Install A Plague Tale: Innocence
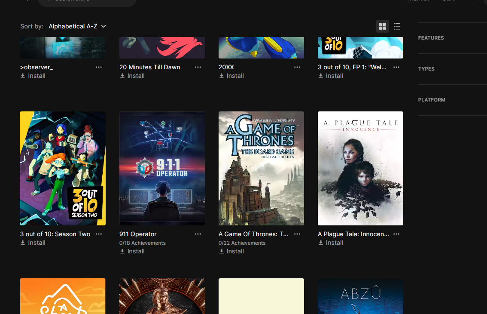Viewport: 487px width, 314px height. (x=331, y=243)
